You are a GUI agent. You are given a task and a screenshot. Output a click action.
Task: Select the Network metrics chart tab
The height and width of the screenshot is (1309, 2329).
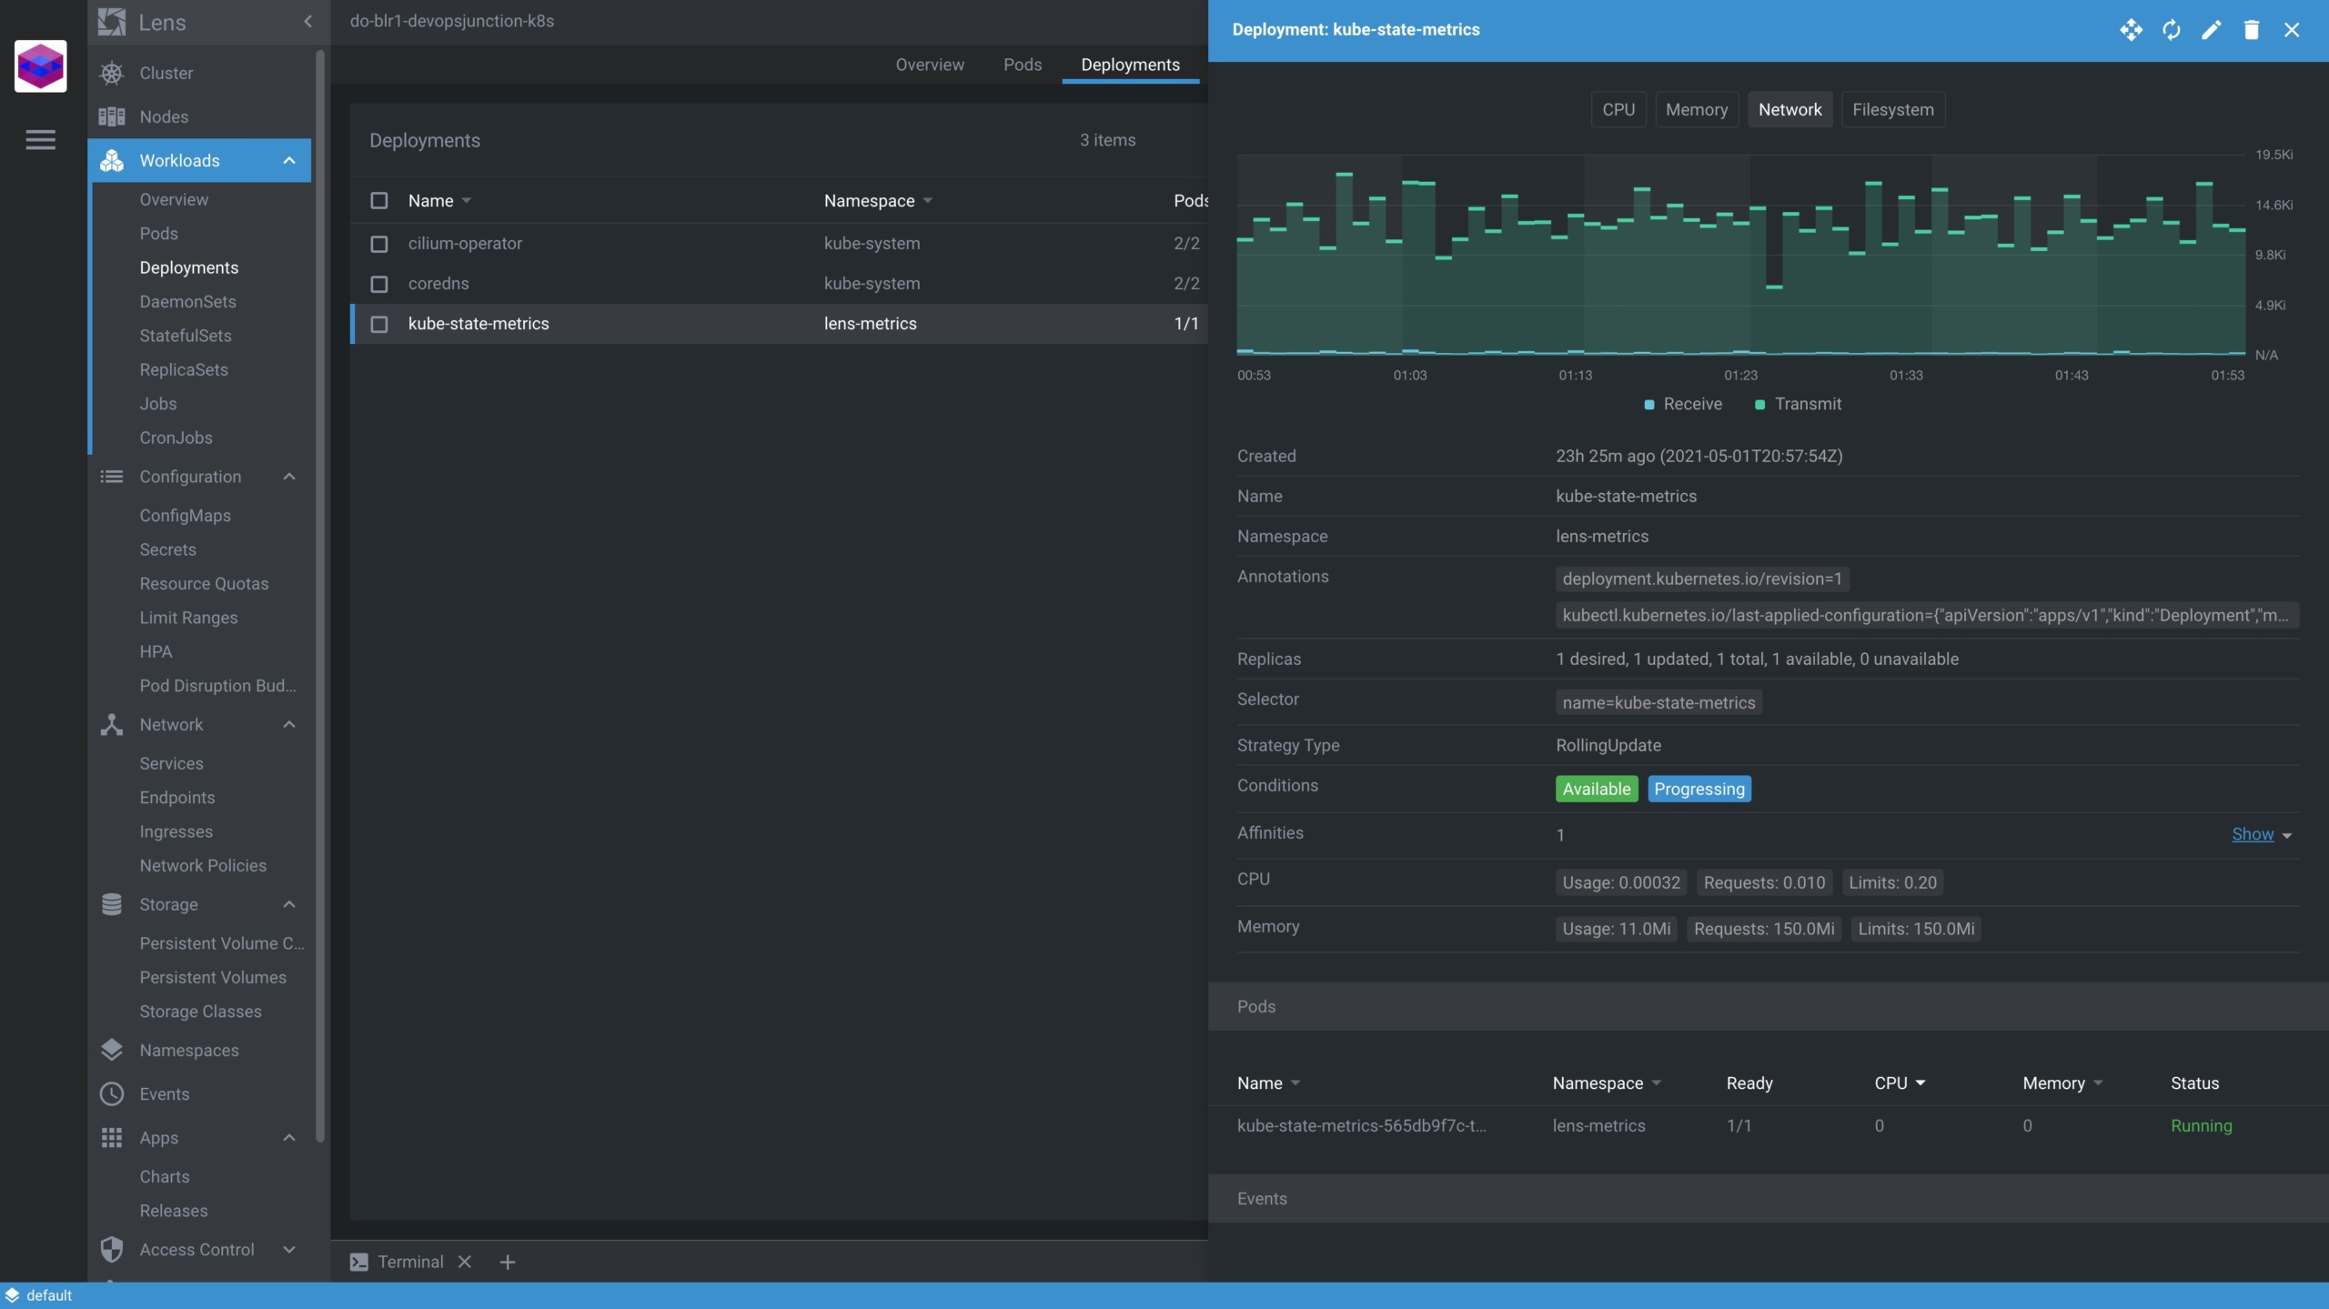pyautogui.click(x=1790, y=109)
